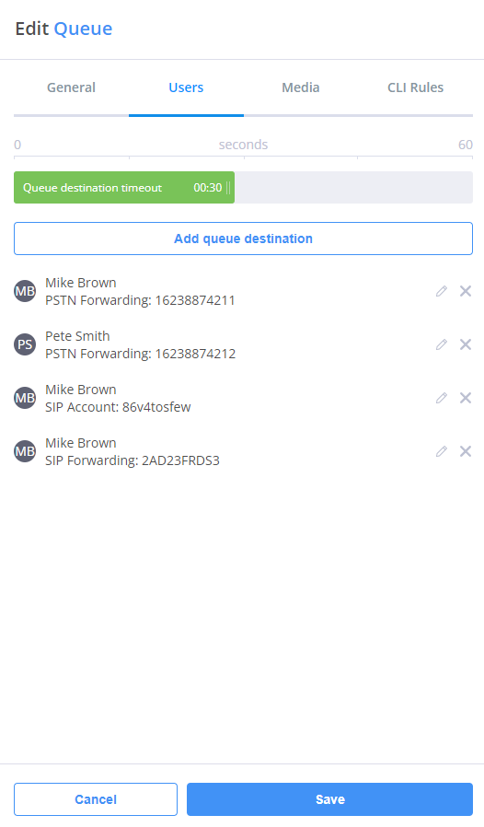Delete SIP Forwarding 2AD23FRDS3 entry
This screenshot has width=484, height=827.
click(465, 451)
